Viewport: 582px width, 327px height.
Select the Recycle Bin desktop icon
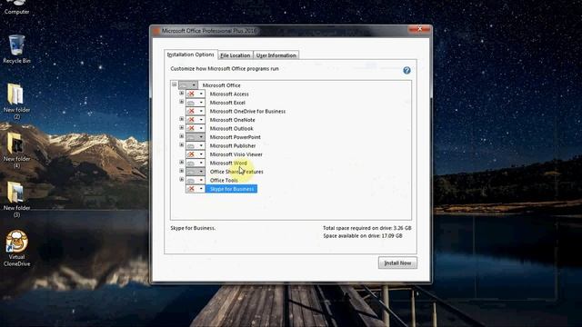click(x=16, y=49)
